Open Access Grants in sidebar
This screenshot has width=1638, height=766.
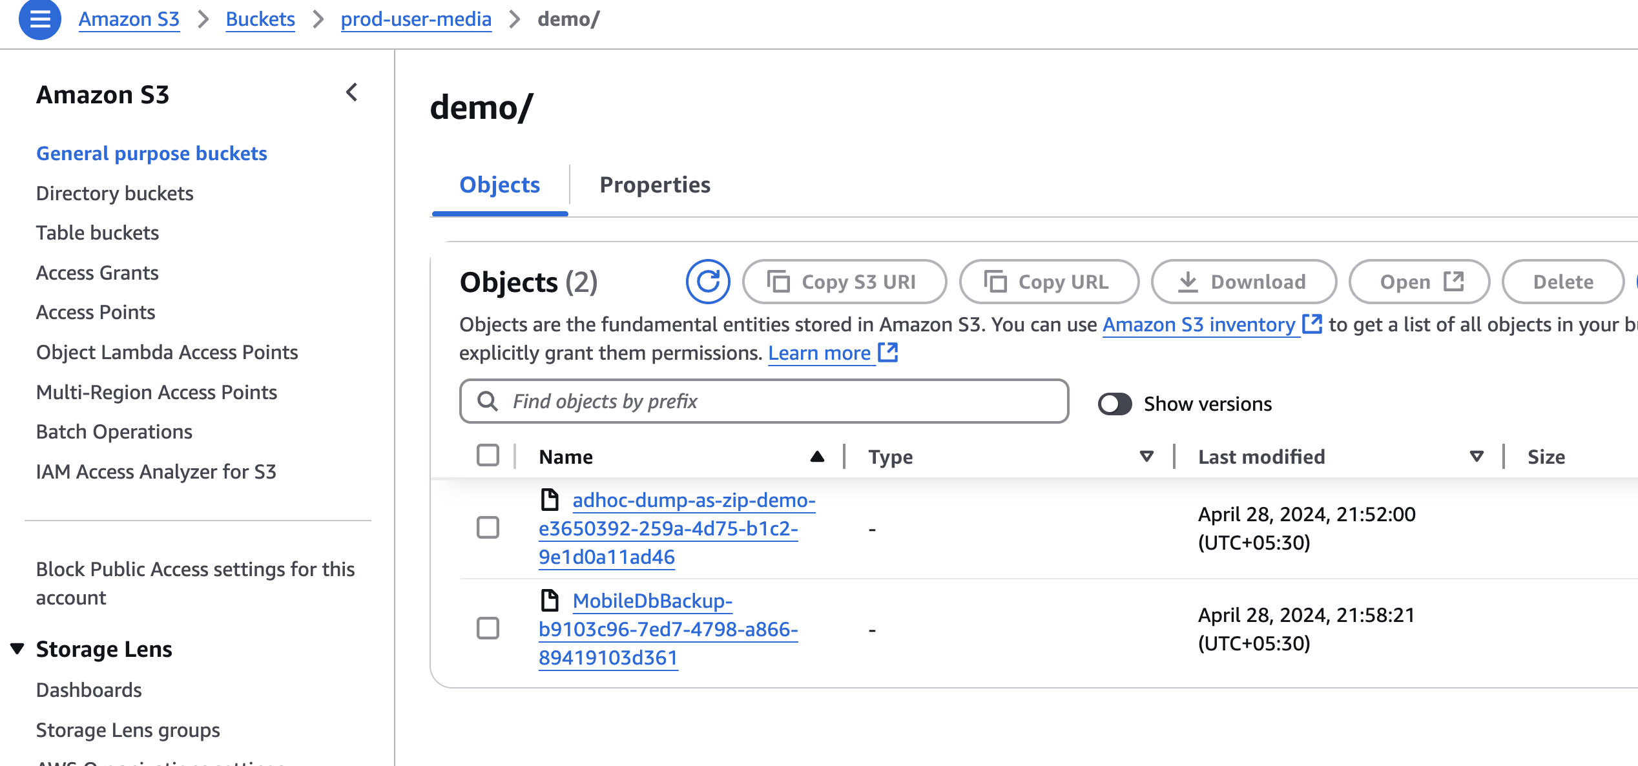tap(97, 273)
